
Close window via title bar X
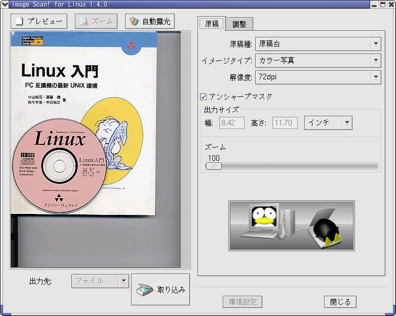[x=391, y=4]
